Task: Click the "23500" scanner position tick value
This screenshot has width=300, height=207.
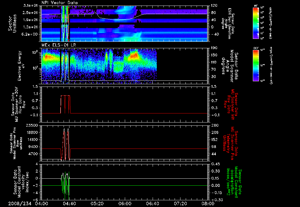Action: (32, 125)
